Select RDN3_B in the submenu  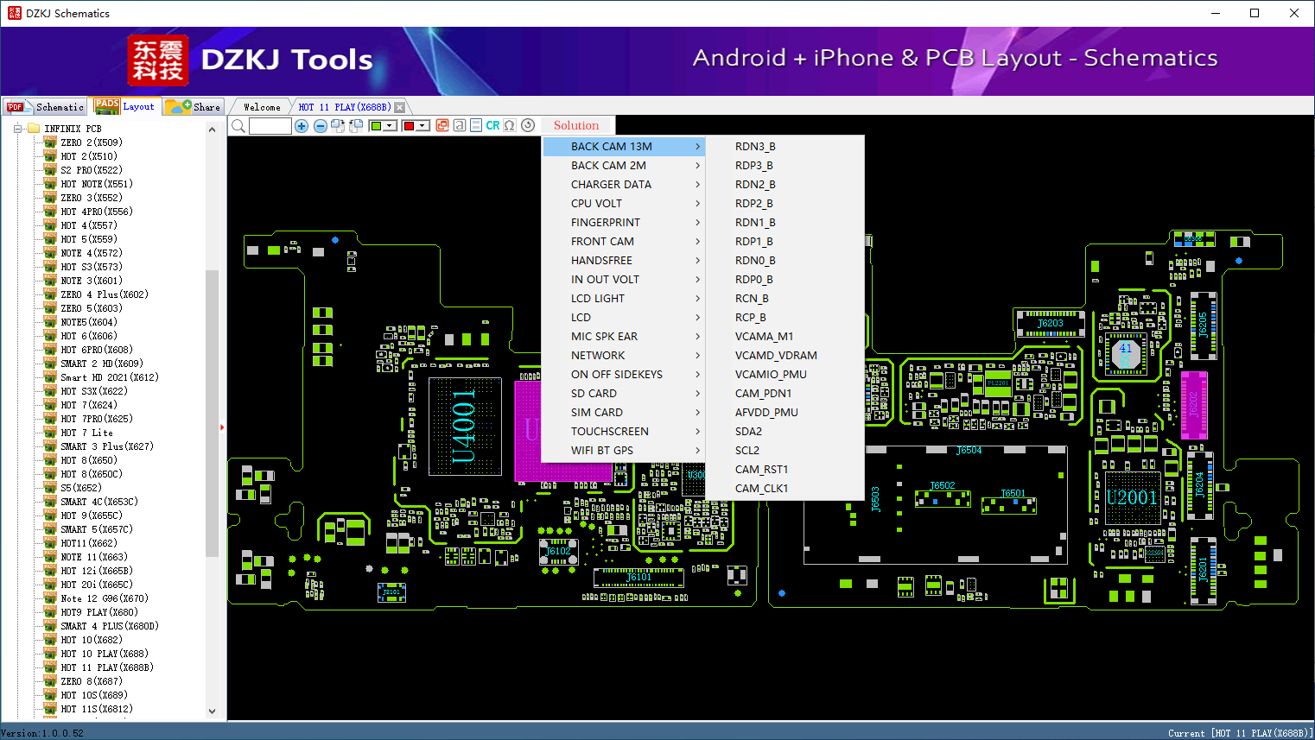[785, 147]
